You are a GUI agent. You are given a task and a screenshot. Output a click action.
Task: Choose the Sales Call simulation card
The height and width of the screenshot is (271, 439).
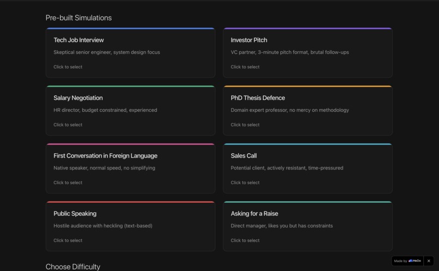click(x=308, y=168)
